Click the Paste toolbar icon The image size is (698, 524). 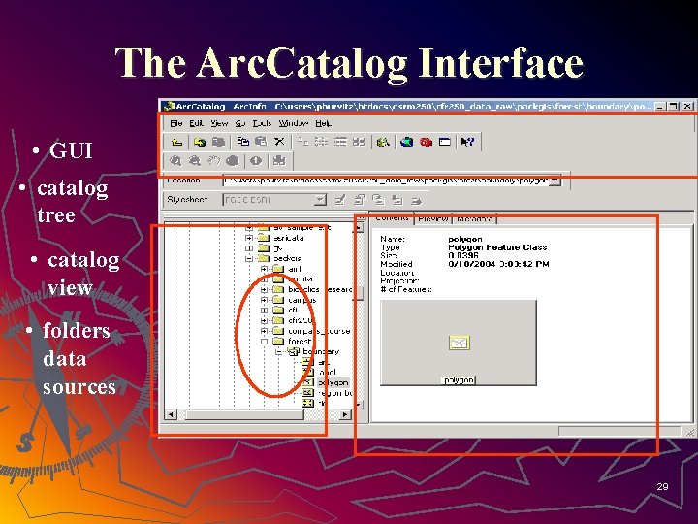(261, 142)
